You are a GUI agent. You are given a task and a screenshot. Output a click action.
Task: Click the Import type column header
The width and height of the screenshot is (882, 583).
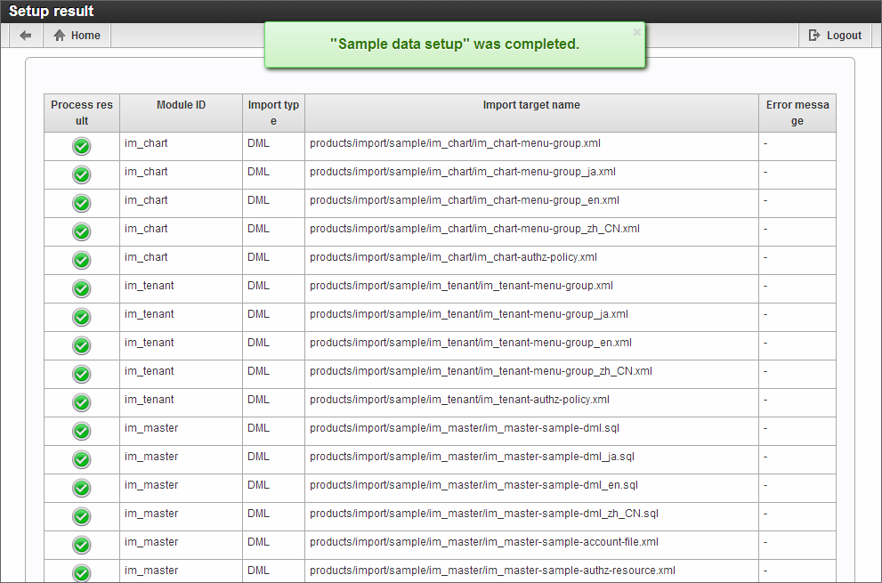click(273, 113)
